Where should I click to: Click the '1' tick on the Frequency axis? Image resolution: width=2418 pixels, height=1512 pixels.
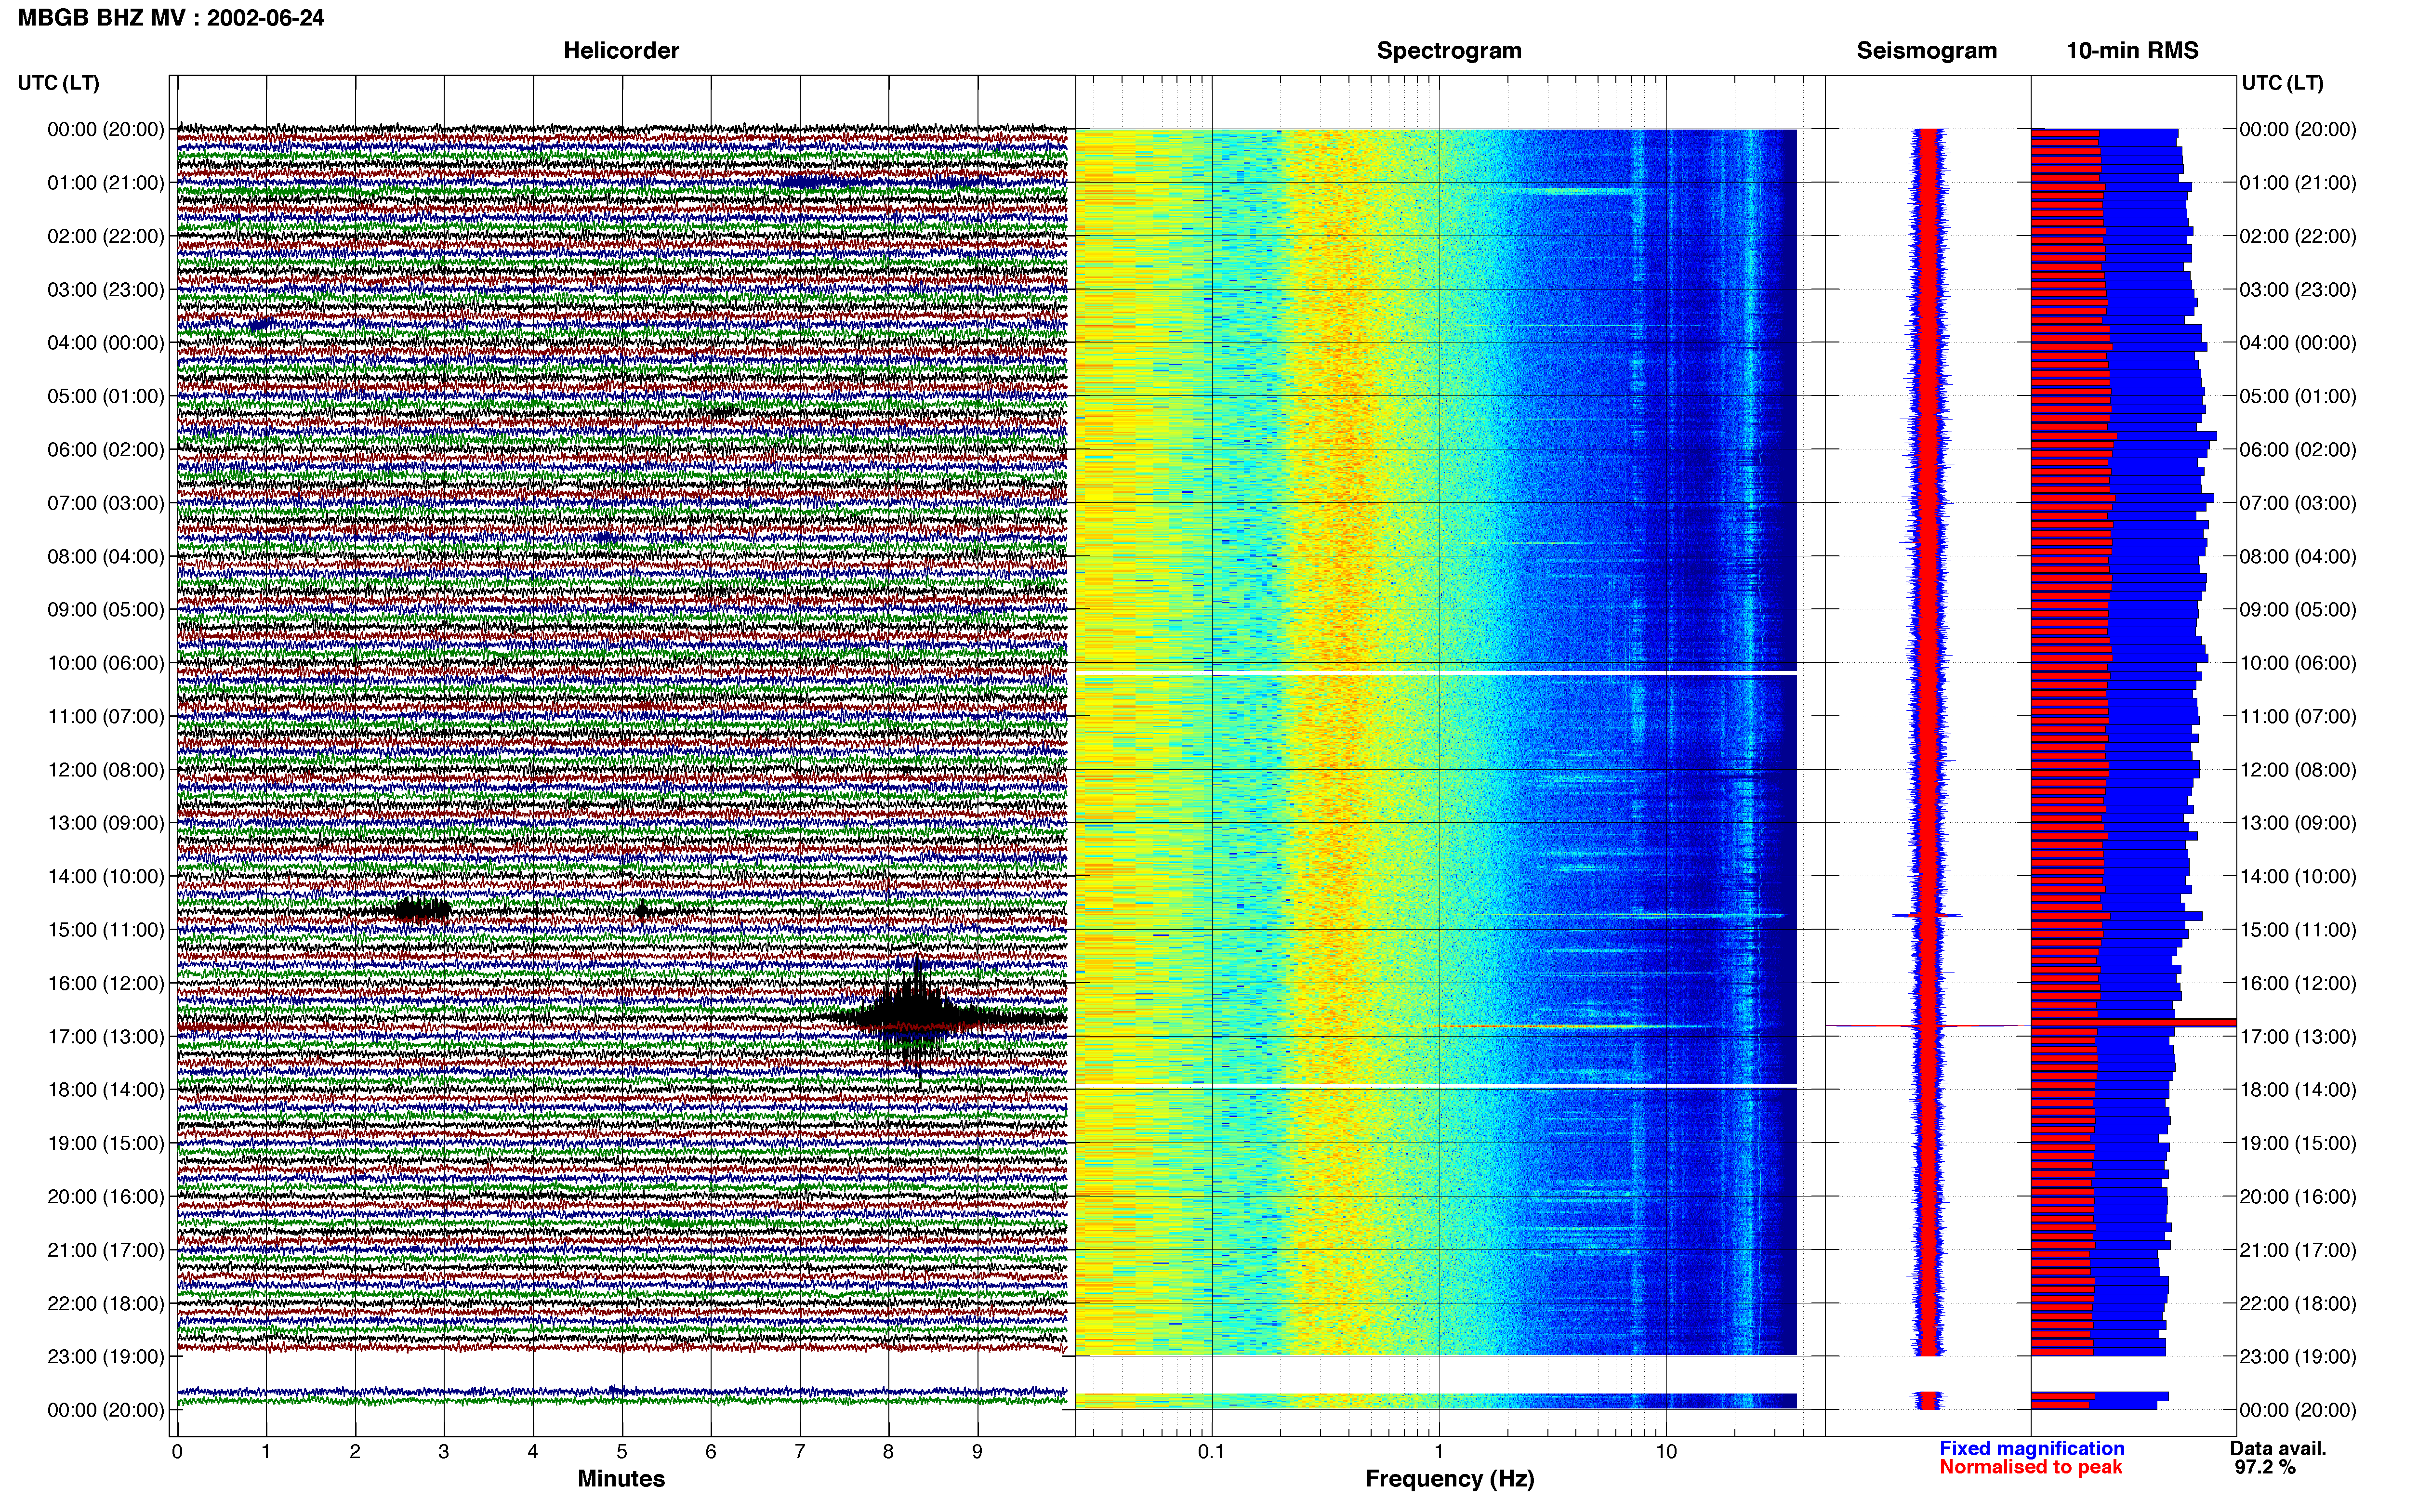1439,1452
